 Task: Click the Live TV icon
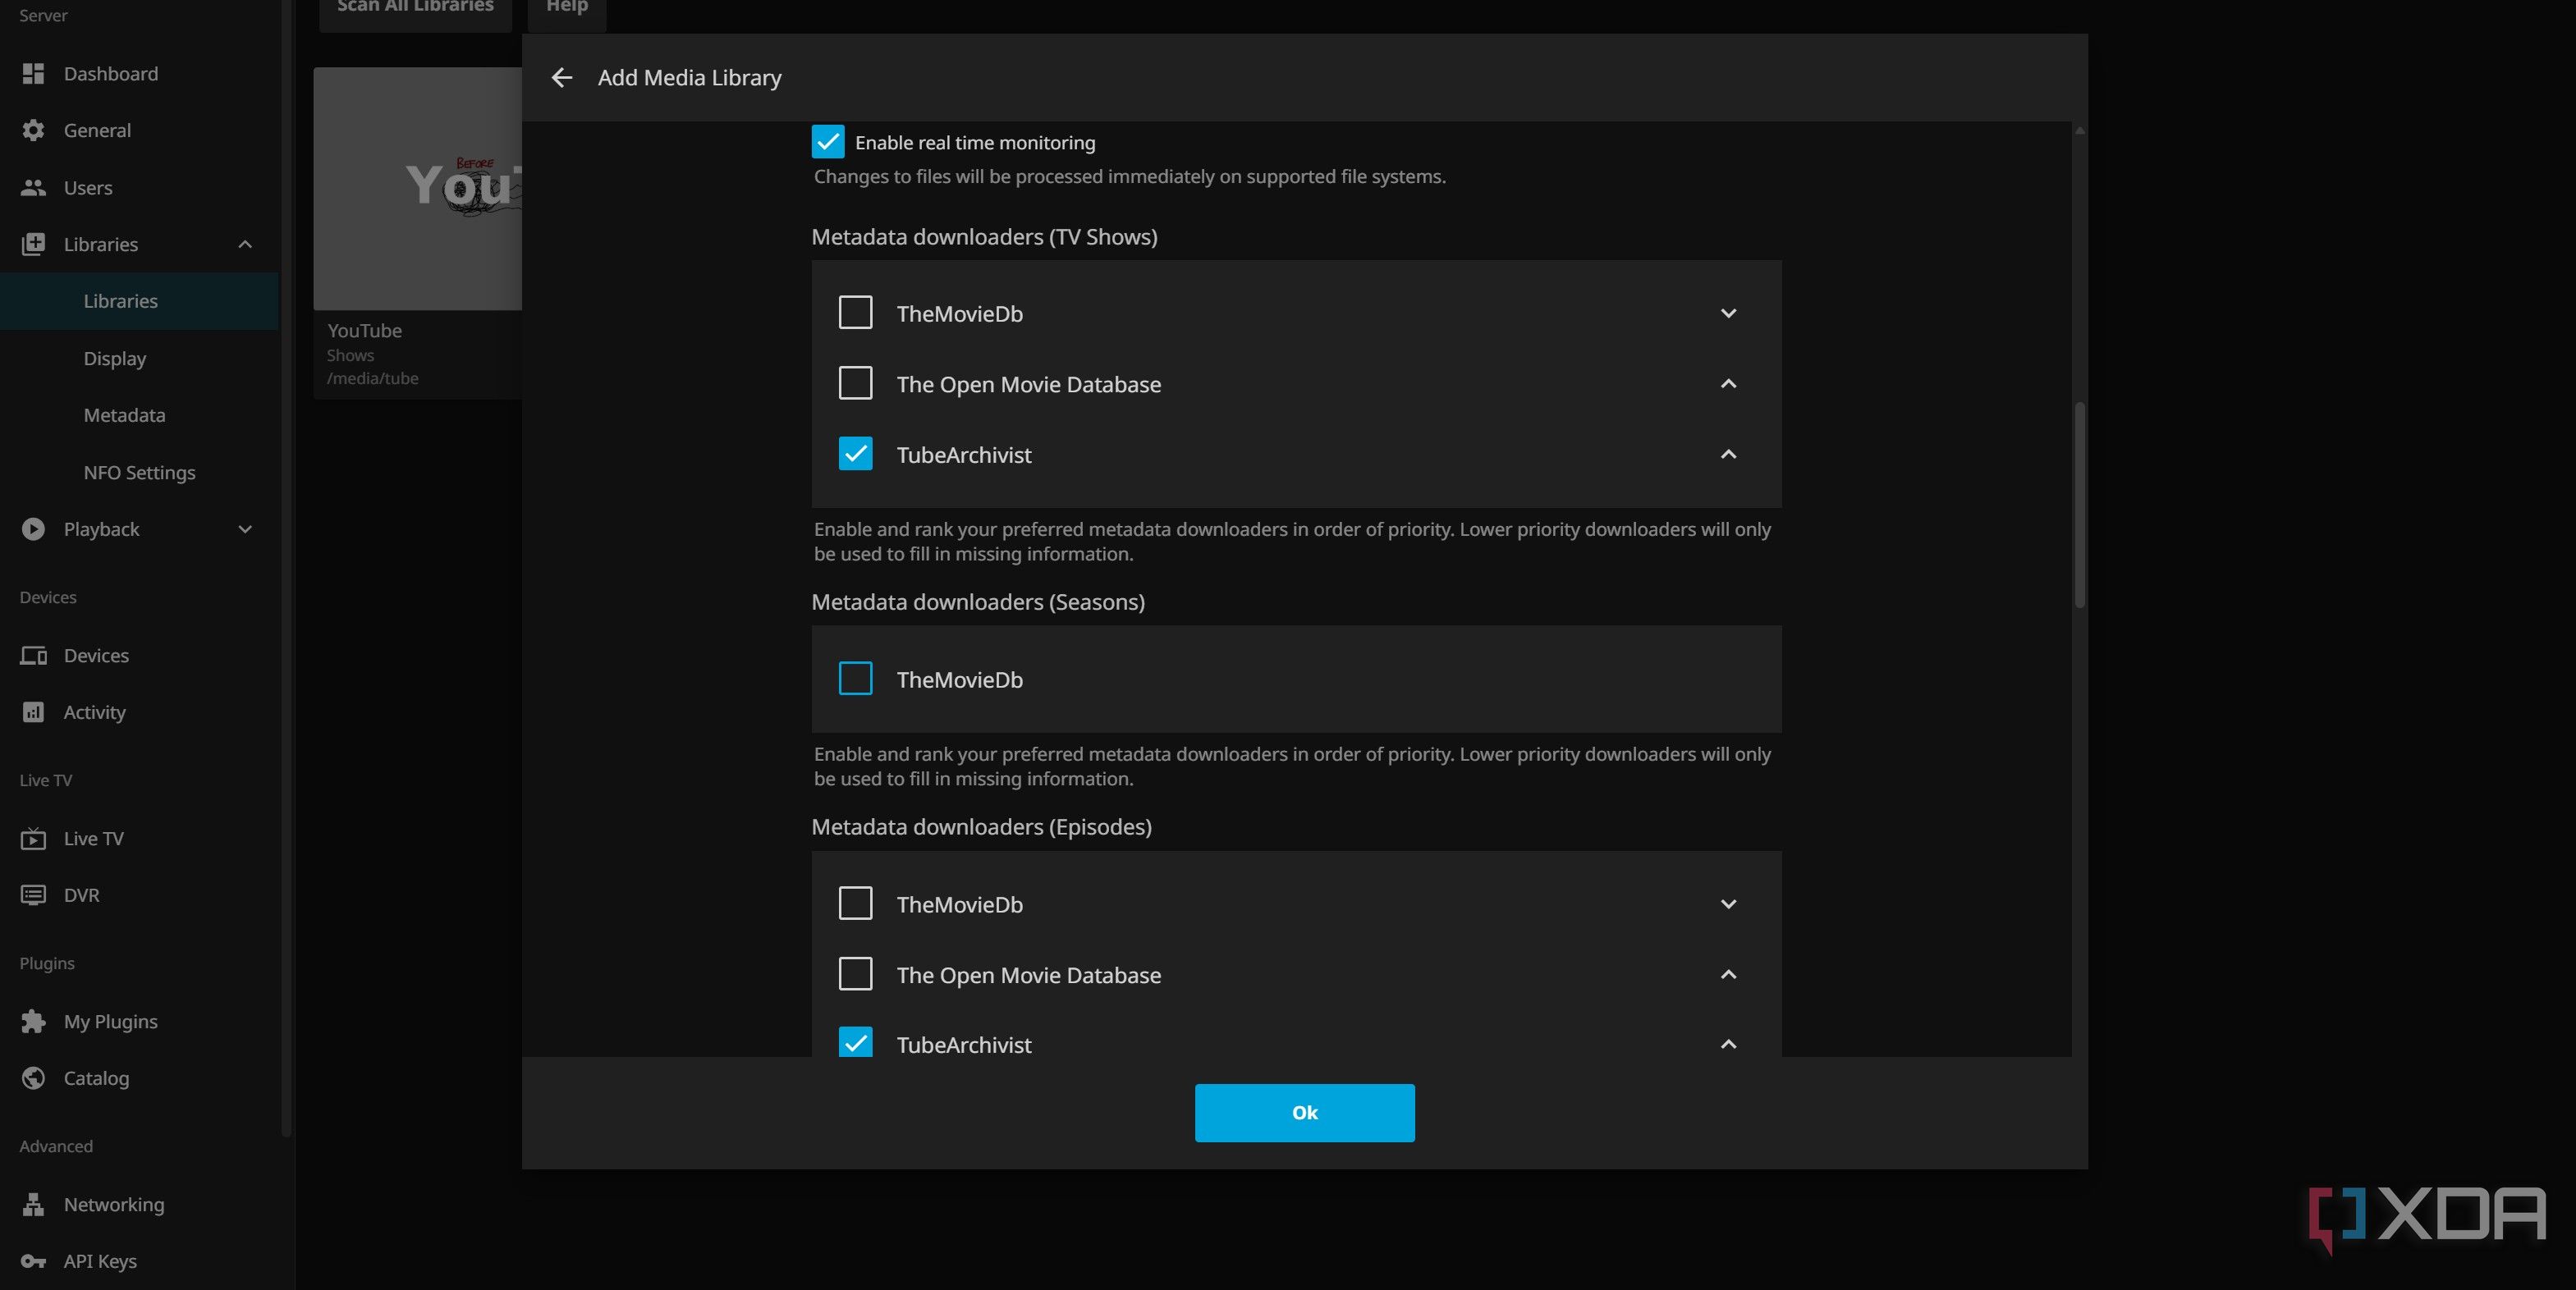click(x=33, y=839)
